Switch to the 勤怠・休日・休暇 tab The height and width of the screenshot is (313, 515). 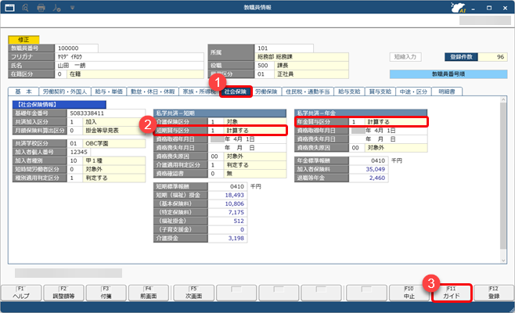coord(153,92)
